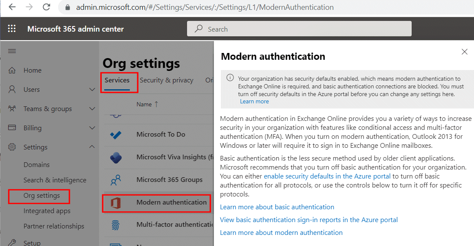Viewport: 474px width, 246px height.
Task: Select the Services tab
Action: 117,80
